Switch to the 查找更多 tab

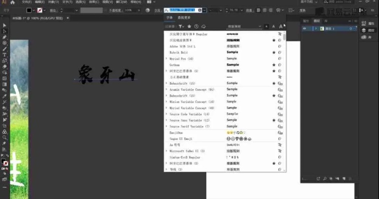click(x=184, y=17)
